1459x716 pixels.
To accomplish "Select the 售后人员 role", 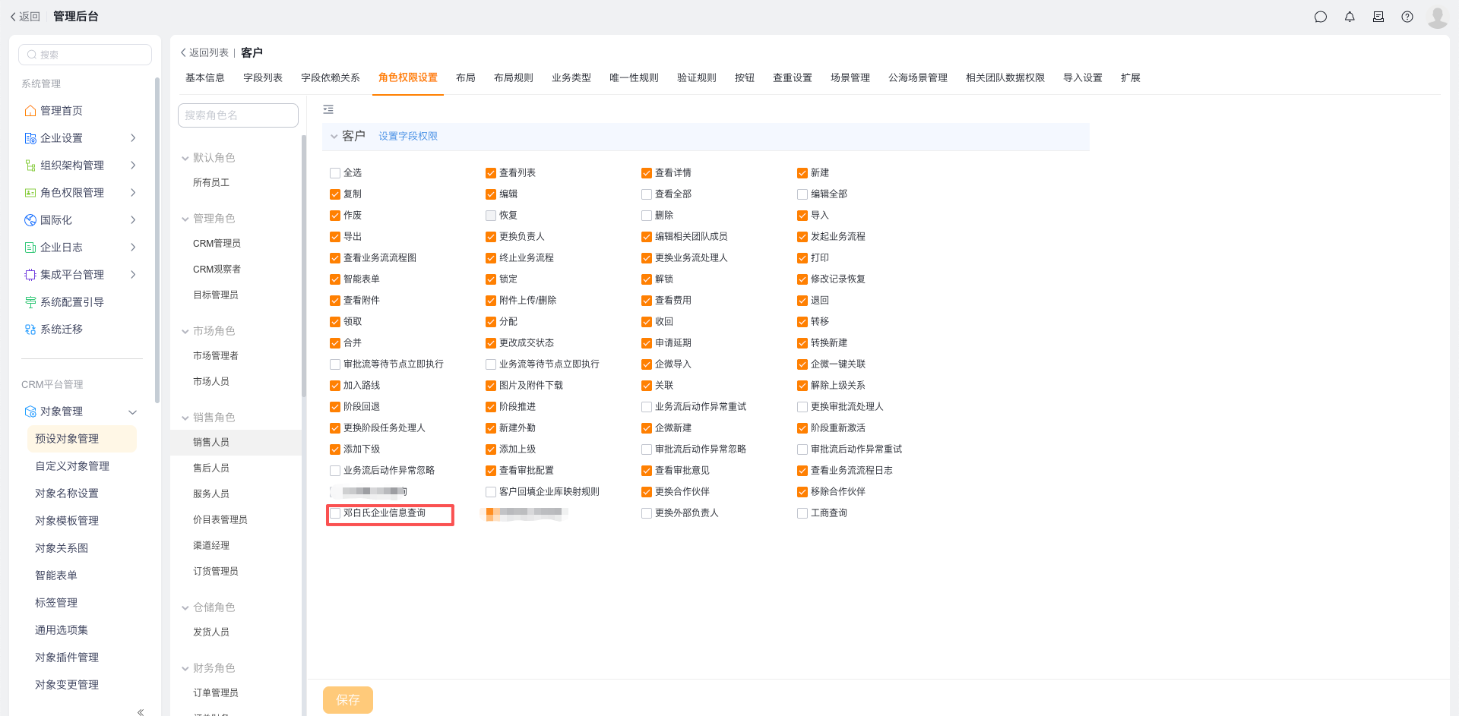I will click(x=211, y=468).
